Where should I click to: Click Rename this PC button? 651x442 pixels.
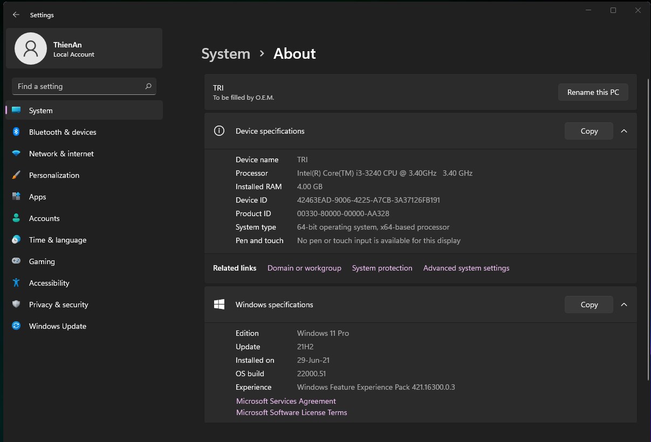click(593, 92)
